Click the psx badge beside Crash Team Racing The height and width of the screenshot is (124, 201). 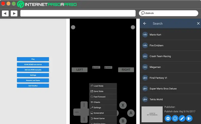point(145,56)
